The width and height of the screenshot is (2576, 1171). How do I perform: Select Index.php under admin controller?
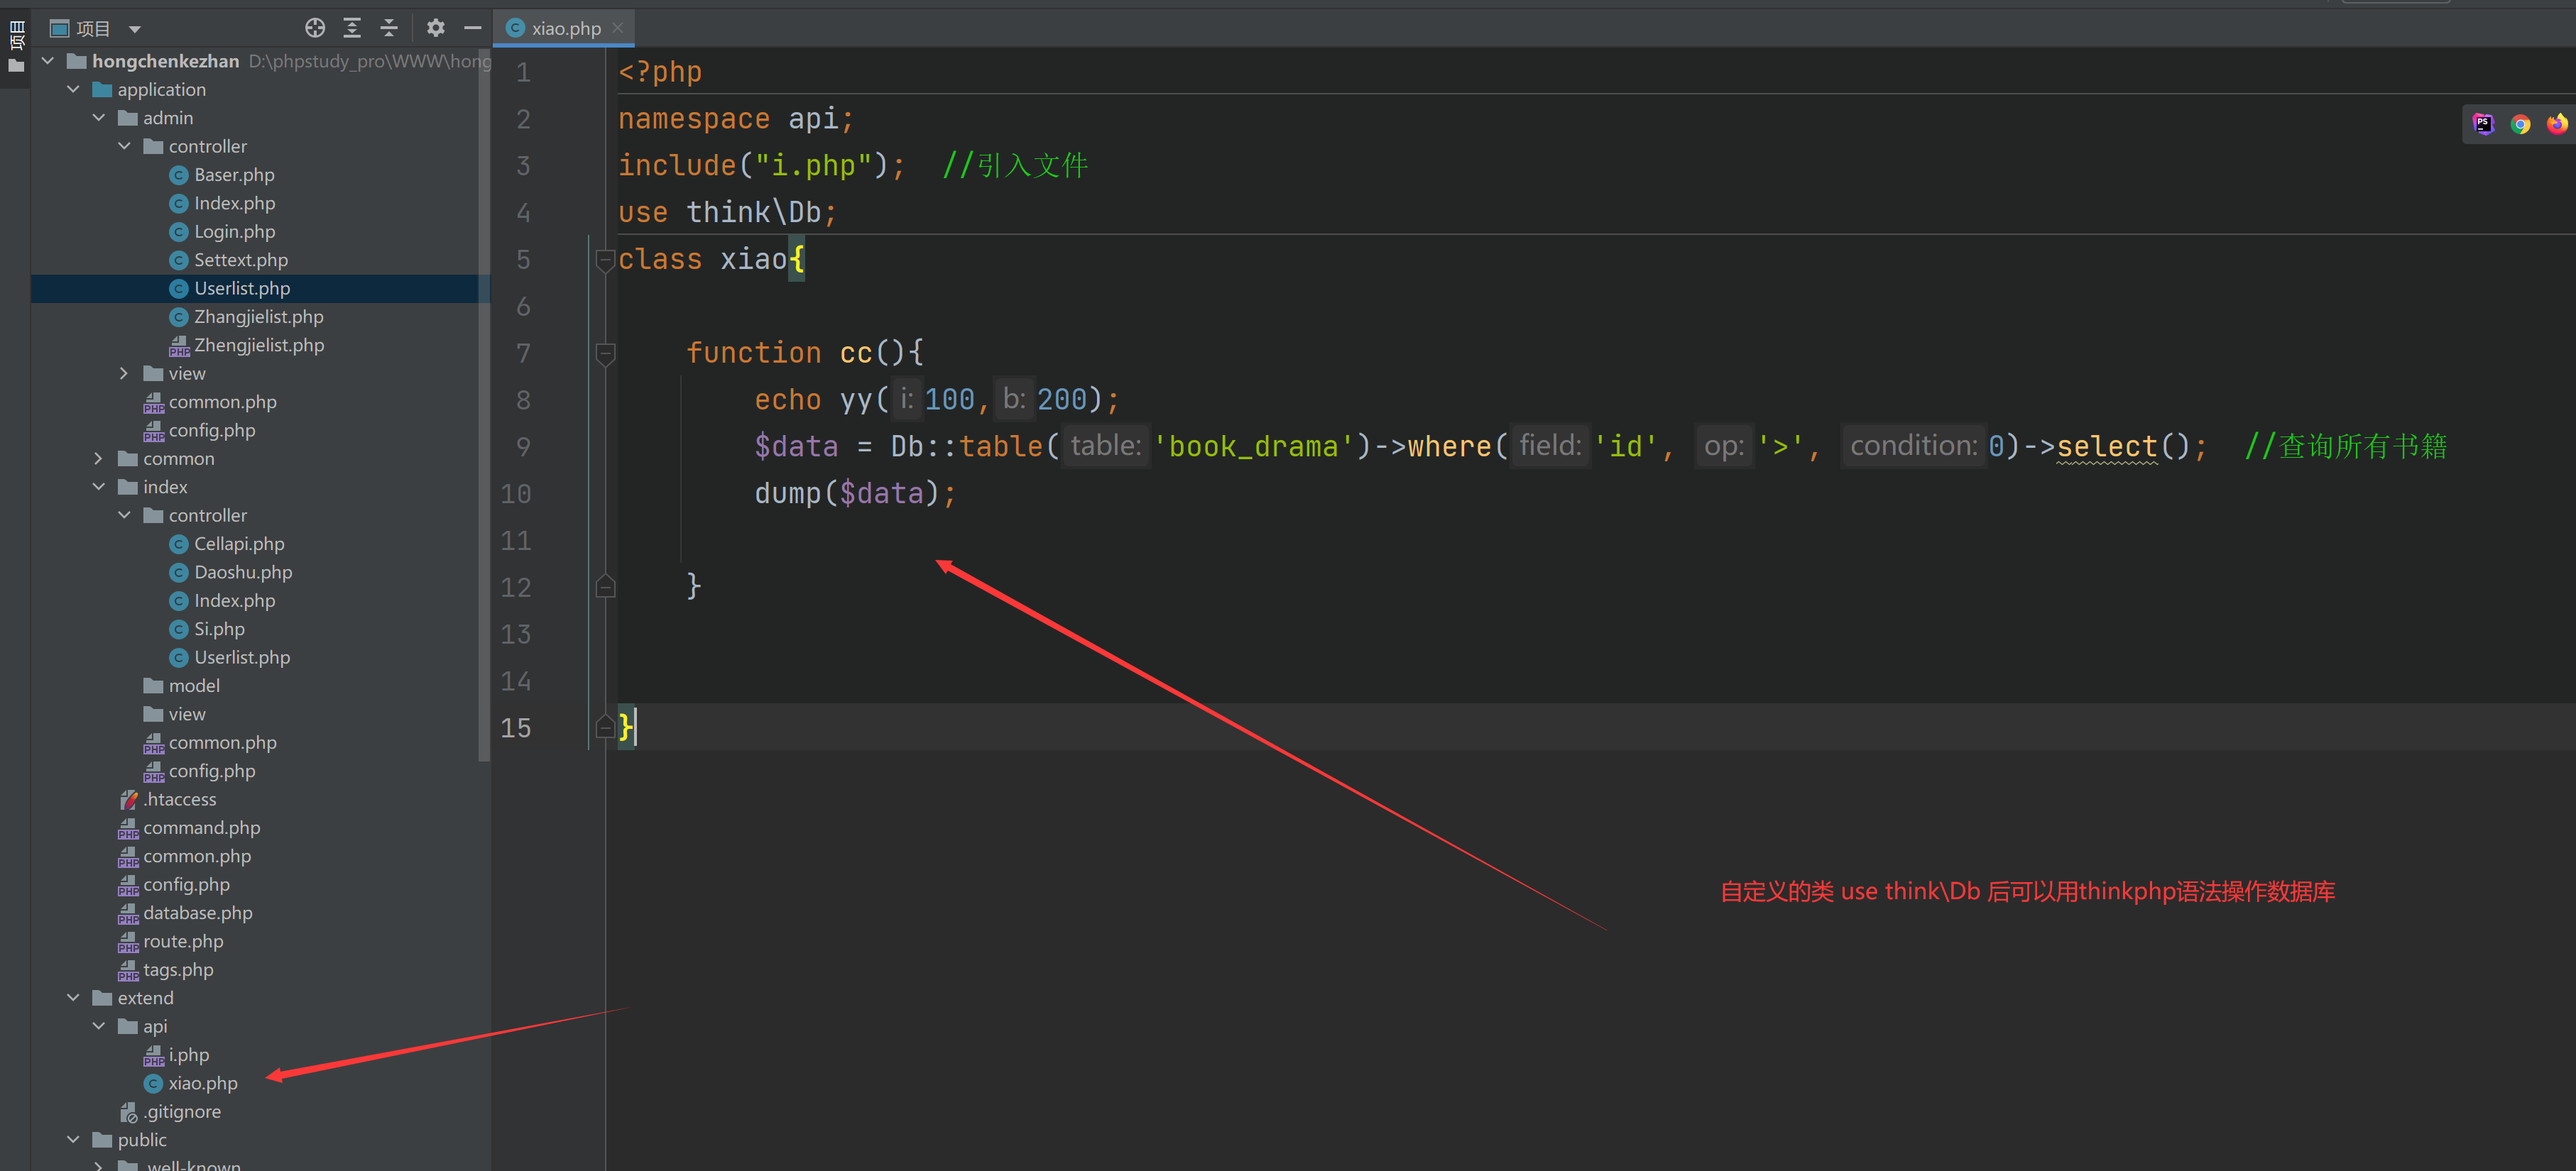[234, 203]
